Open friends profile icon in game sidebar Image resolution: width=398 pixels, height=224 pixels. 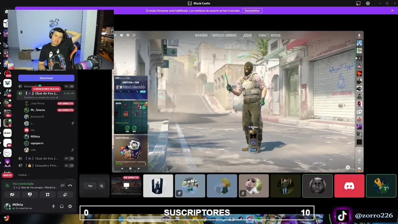(x=359, y=35)
